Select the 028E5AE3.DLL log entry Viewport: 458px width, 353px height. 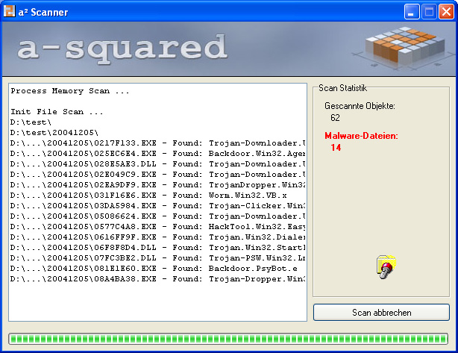pyautogui.click(x=157, y=164)
